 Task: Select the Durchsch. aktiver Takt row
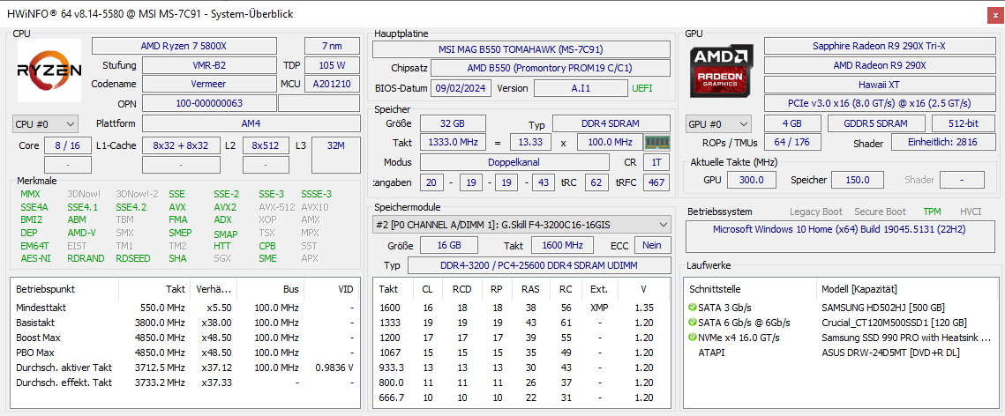click(x=185, y=368)
